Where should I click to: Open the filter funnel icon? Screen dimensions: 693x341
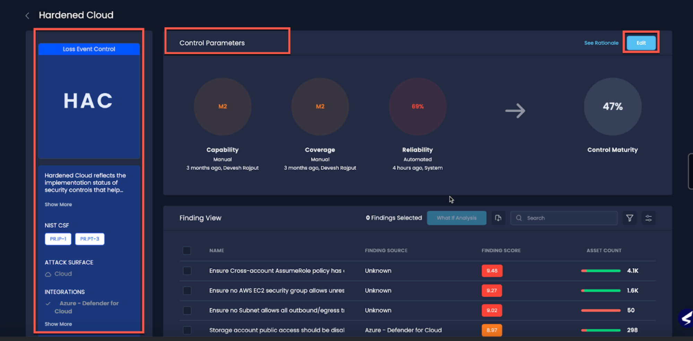click(x=630, y=218)
